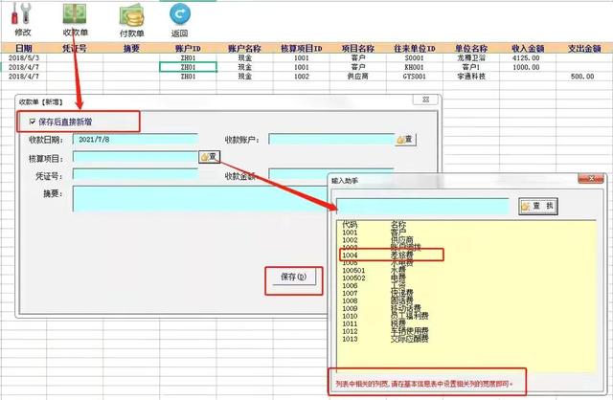Close the 收款单 [新增] dialog
This screenshot has width=613, height=400.
(x=425, y=100)
